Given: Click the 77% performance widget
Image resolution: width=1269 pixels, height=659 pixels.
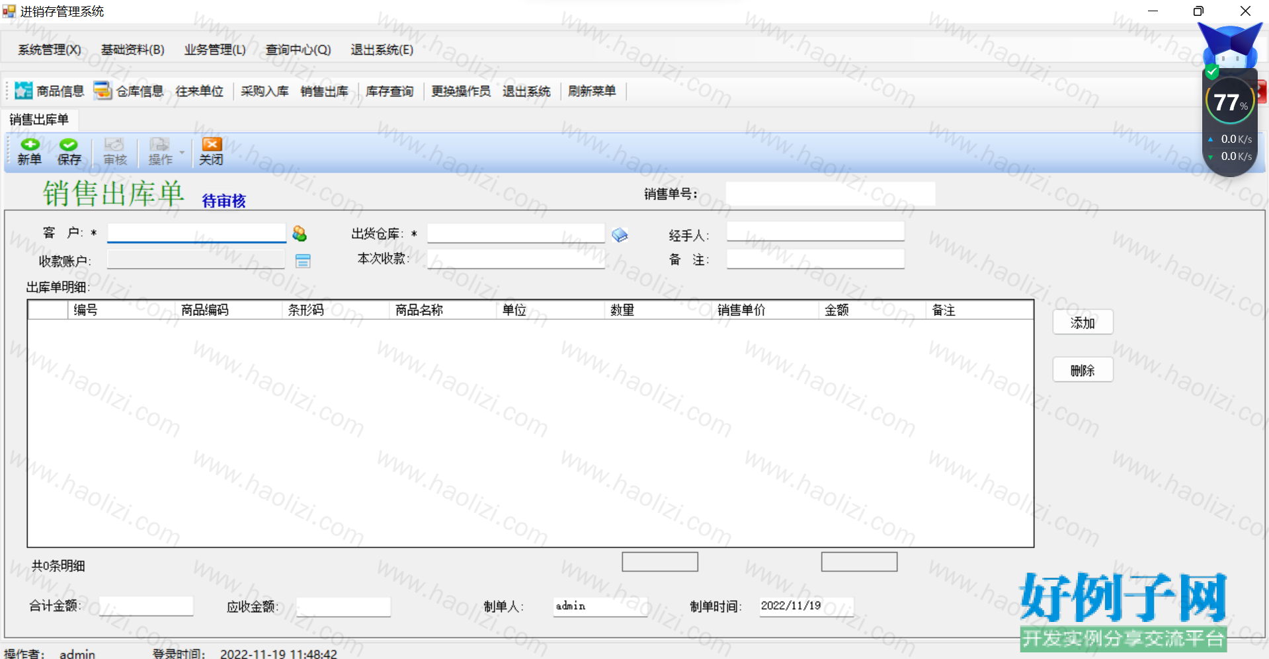Looking at the screenshot, I should [1230, 102].
